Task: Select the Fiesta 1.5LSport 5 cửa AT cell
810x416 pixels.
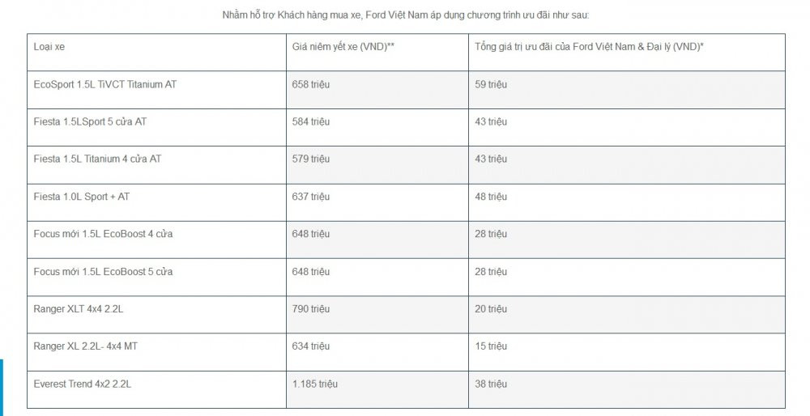Action: coord(91,121)
